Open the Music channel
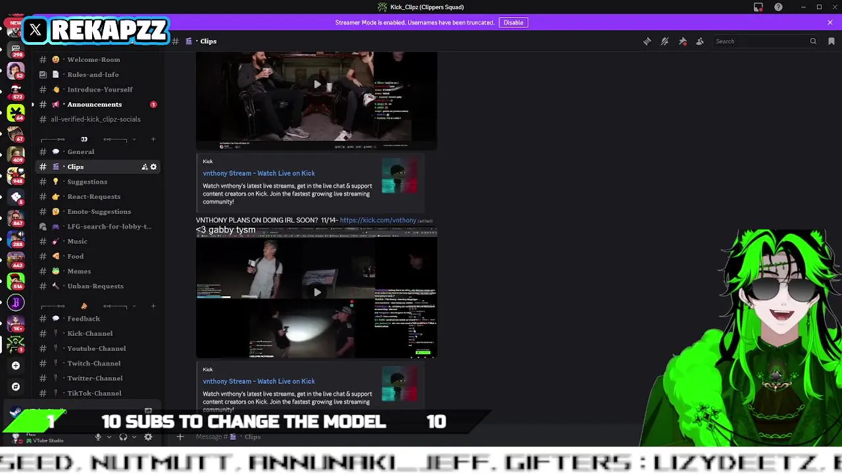The image size is (842, 474). (x=97, y=242)
